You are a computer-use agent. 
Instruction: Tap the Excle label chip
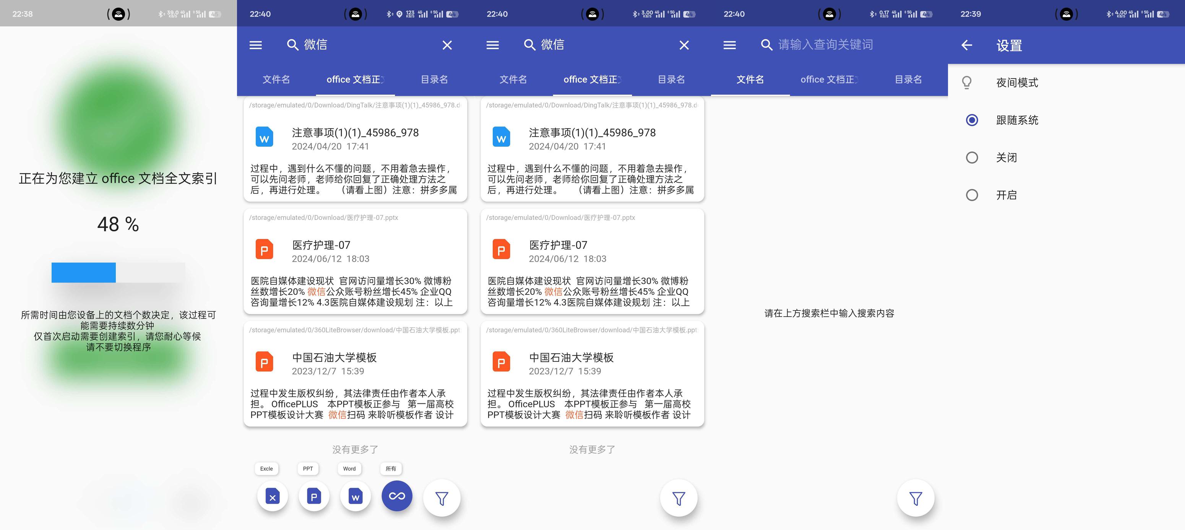coord(266,469)
